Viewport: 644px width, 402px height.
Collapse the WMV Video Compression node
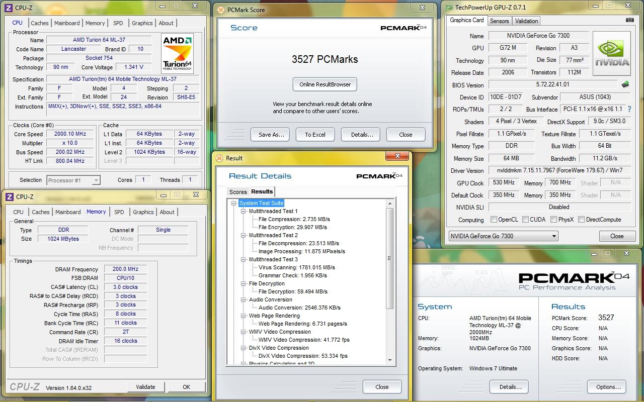[x=244, y=332]
